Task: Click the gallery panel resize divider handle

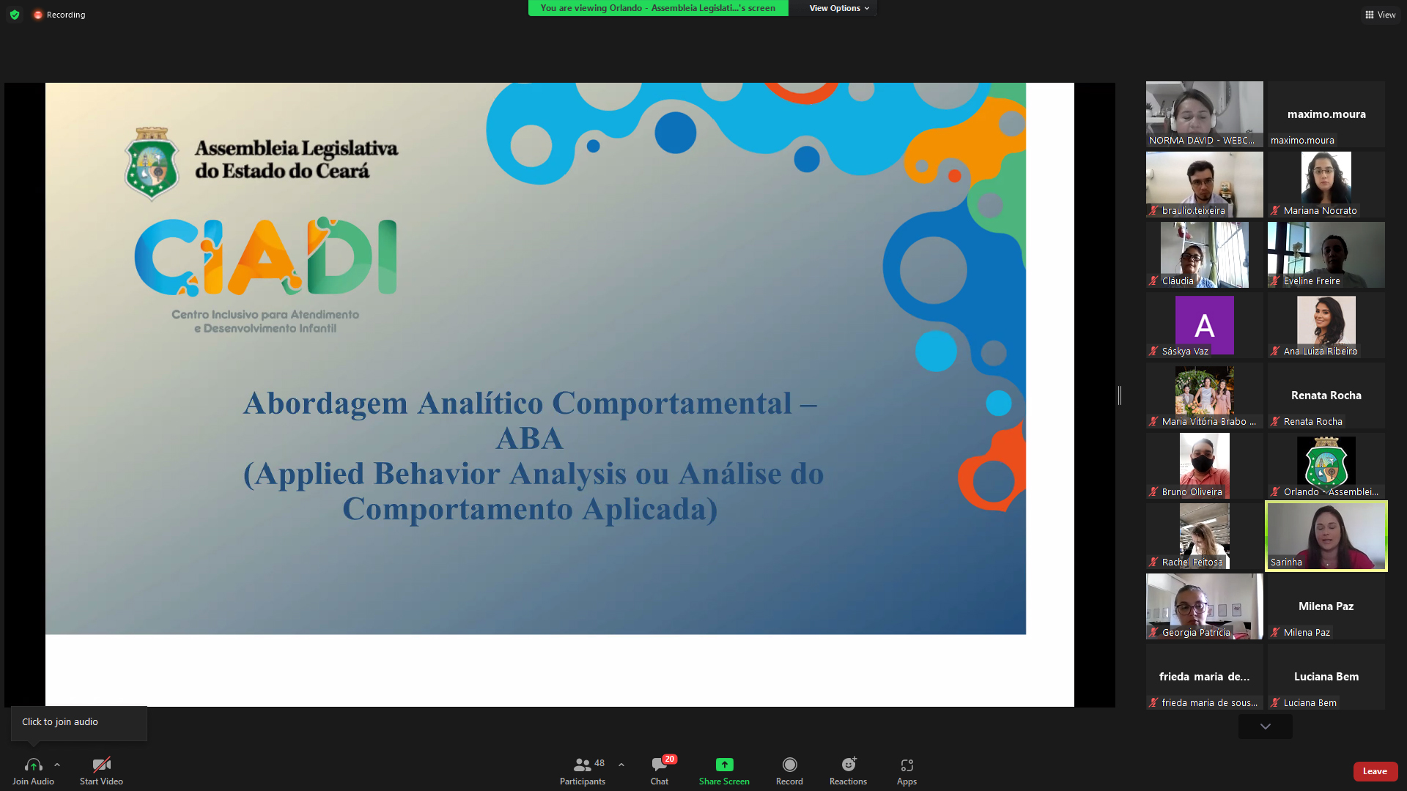Action: (1119, 395)
